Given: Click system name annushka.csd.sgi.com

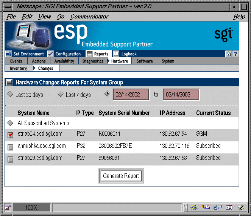Looking at the screenshot, I should [42, 146].
